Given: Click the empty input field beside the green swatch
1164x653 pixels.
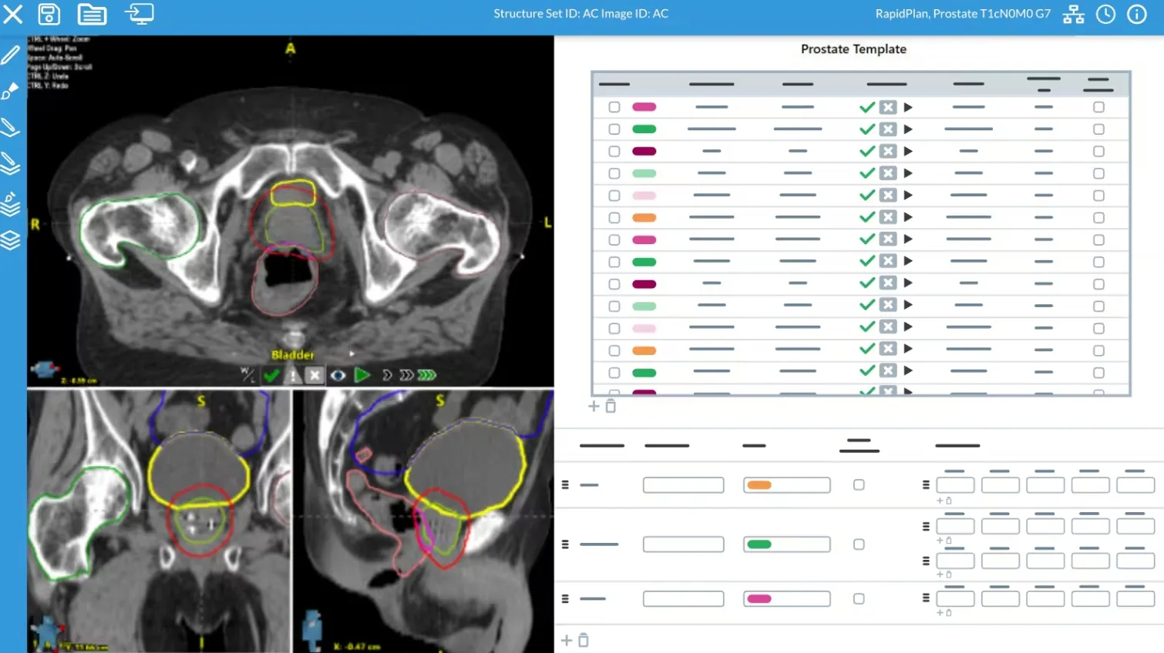Looking at the screenshot, I should [683, 544].
